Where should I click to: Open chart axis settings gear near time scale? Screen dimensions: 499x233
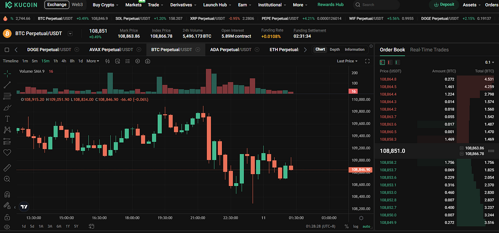[x=361, y=218]
